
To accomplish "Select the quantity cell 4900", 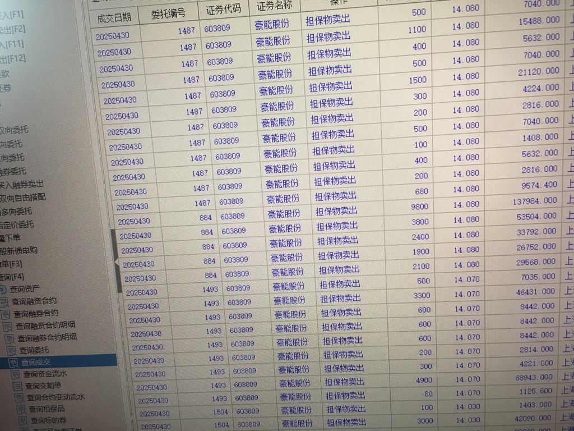I will [424, 381].
